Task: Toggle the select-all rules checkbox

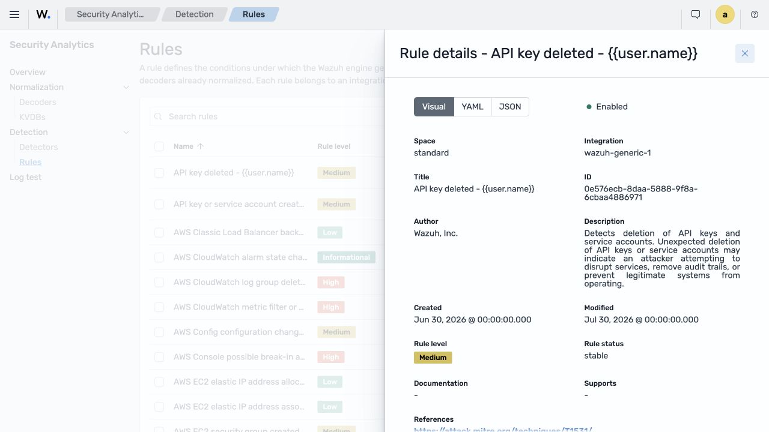Action: point(159,146)
